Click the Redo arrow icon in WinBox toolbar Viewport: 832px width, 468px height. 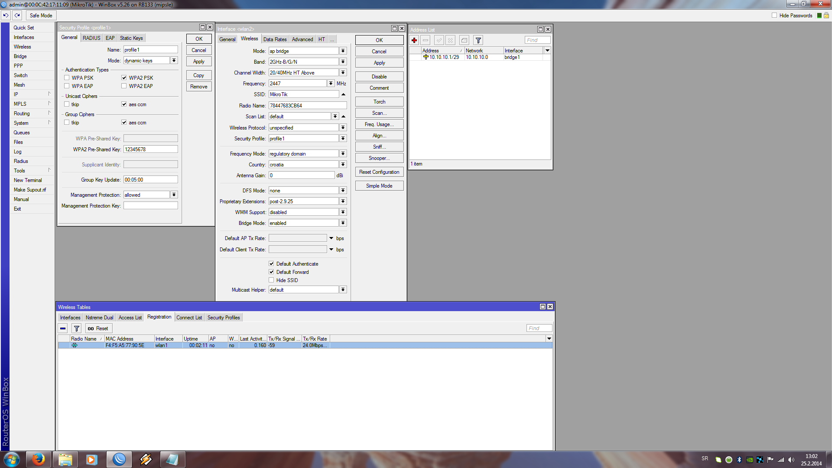pyautogui.click(x=17, y=15)
